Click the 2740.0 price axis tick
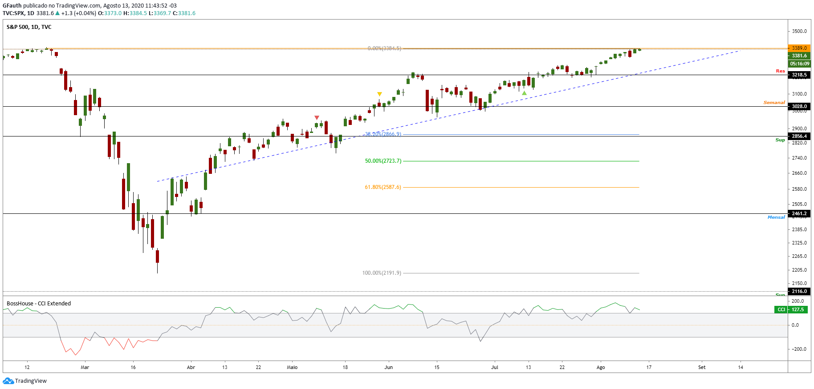 (x=800, y=158)
